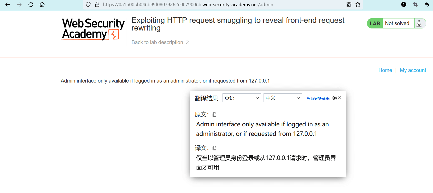Click the address bar URL field
This screenshot has width=433, height=193.
[x=188, y=5]
